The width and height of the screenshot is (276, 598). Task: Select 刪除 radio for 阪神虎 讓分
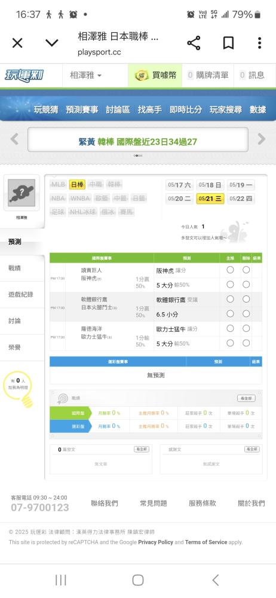tap(246, 270)
